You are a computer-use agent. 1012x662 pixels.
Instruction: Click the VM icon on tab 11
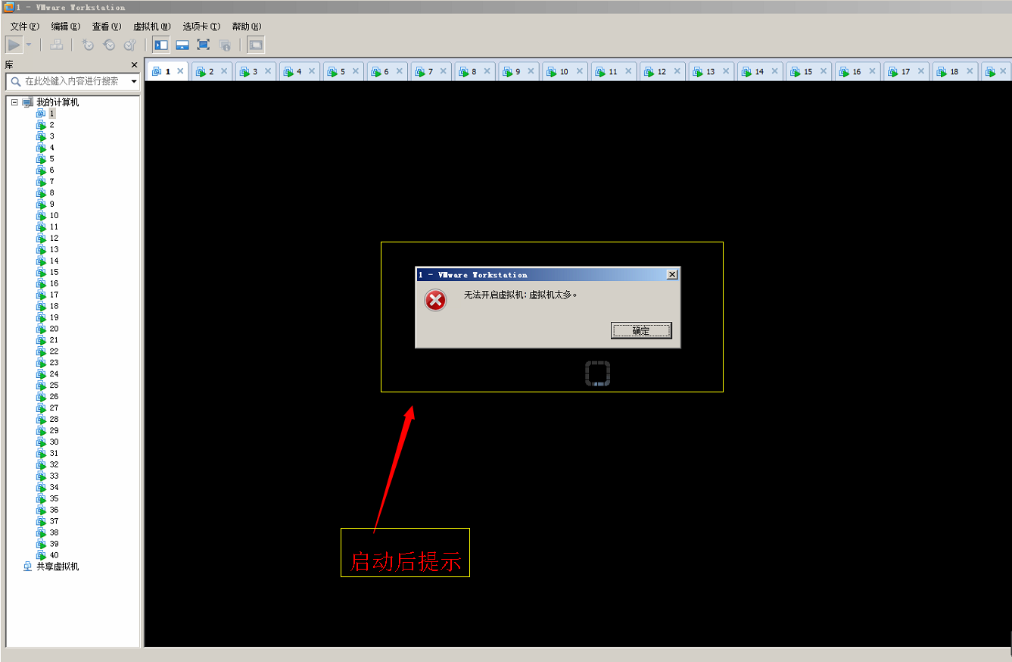click(600, 72)
